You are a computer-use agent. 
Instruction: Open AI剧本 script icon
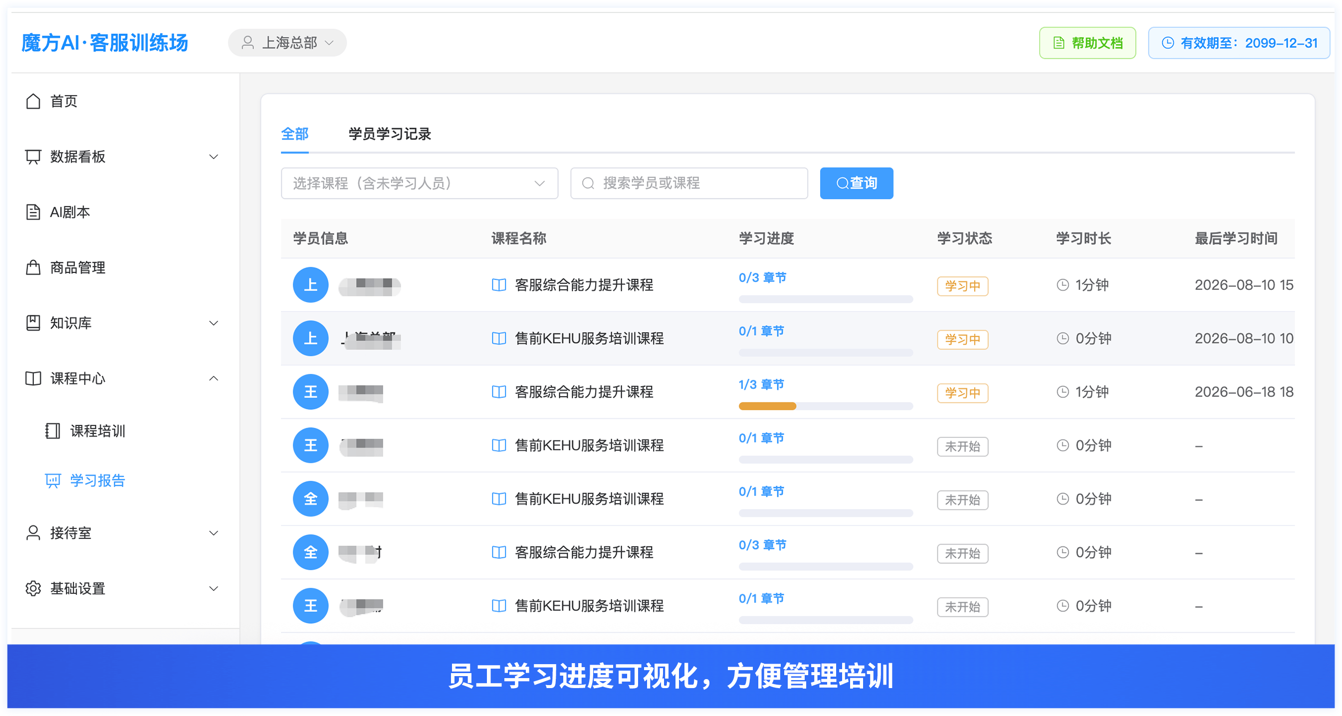tap(33, 212)
